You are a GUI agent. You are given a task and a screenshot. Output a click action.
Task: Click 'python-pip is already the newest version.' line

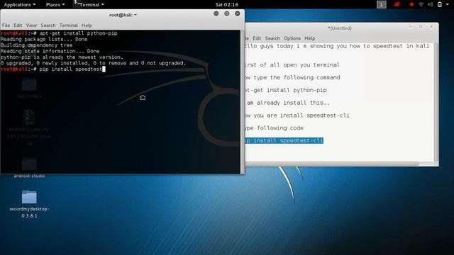pyautogui.click(x=62, y=57)
